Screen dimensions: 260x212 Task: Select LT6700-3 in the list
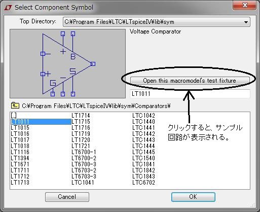point(84,164)
